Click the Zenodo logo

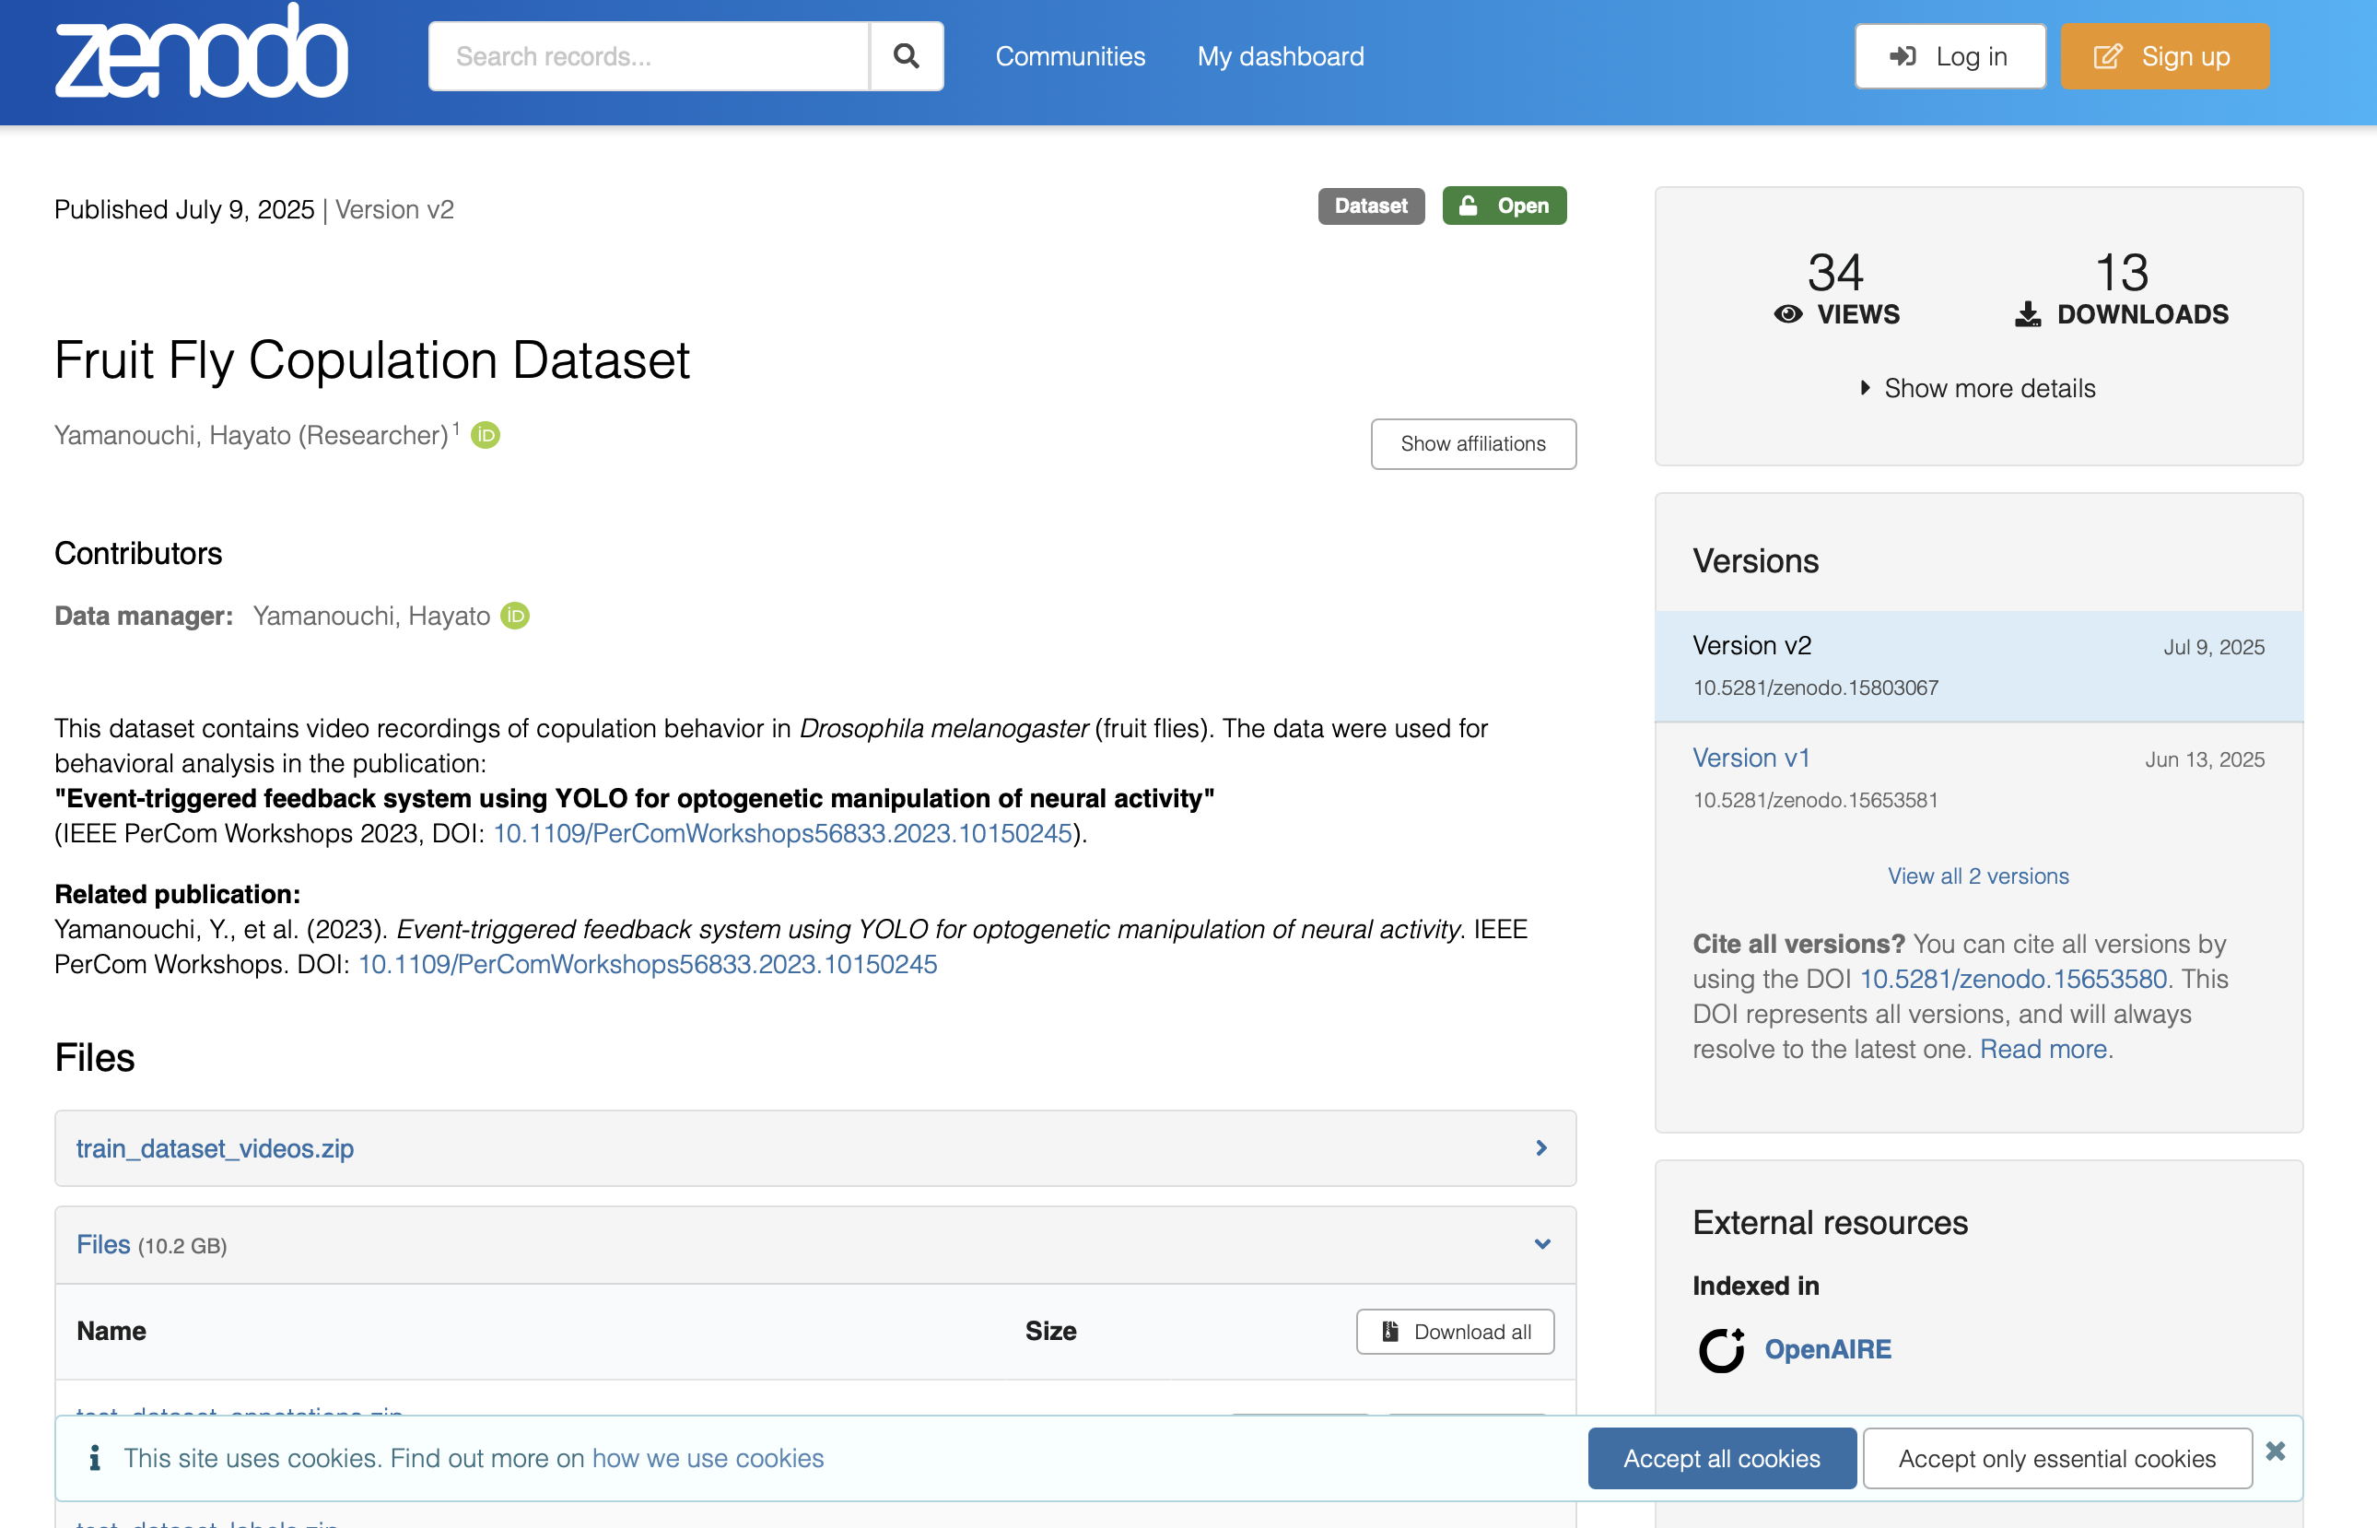point(201,54)
